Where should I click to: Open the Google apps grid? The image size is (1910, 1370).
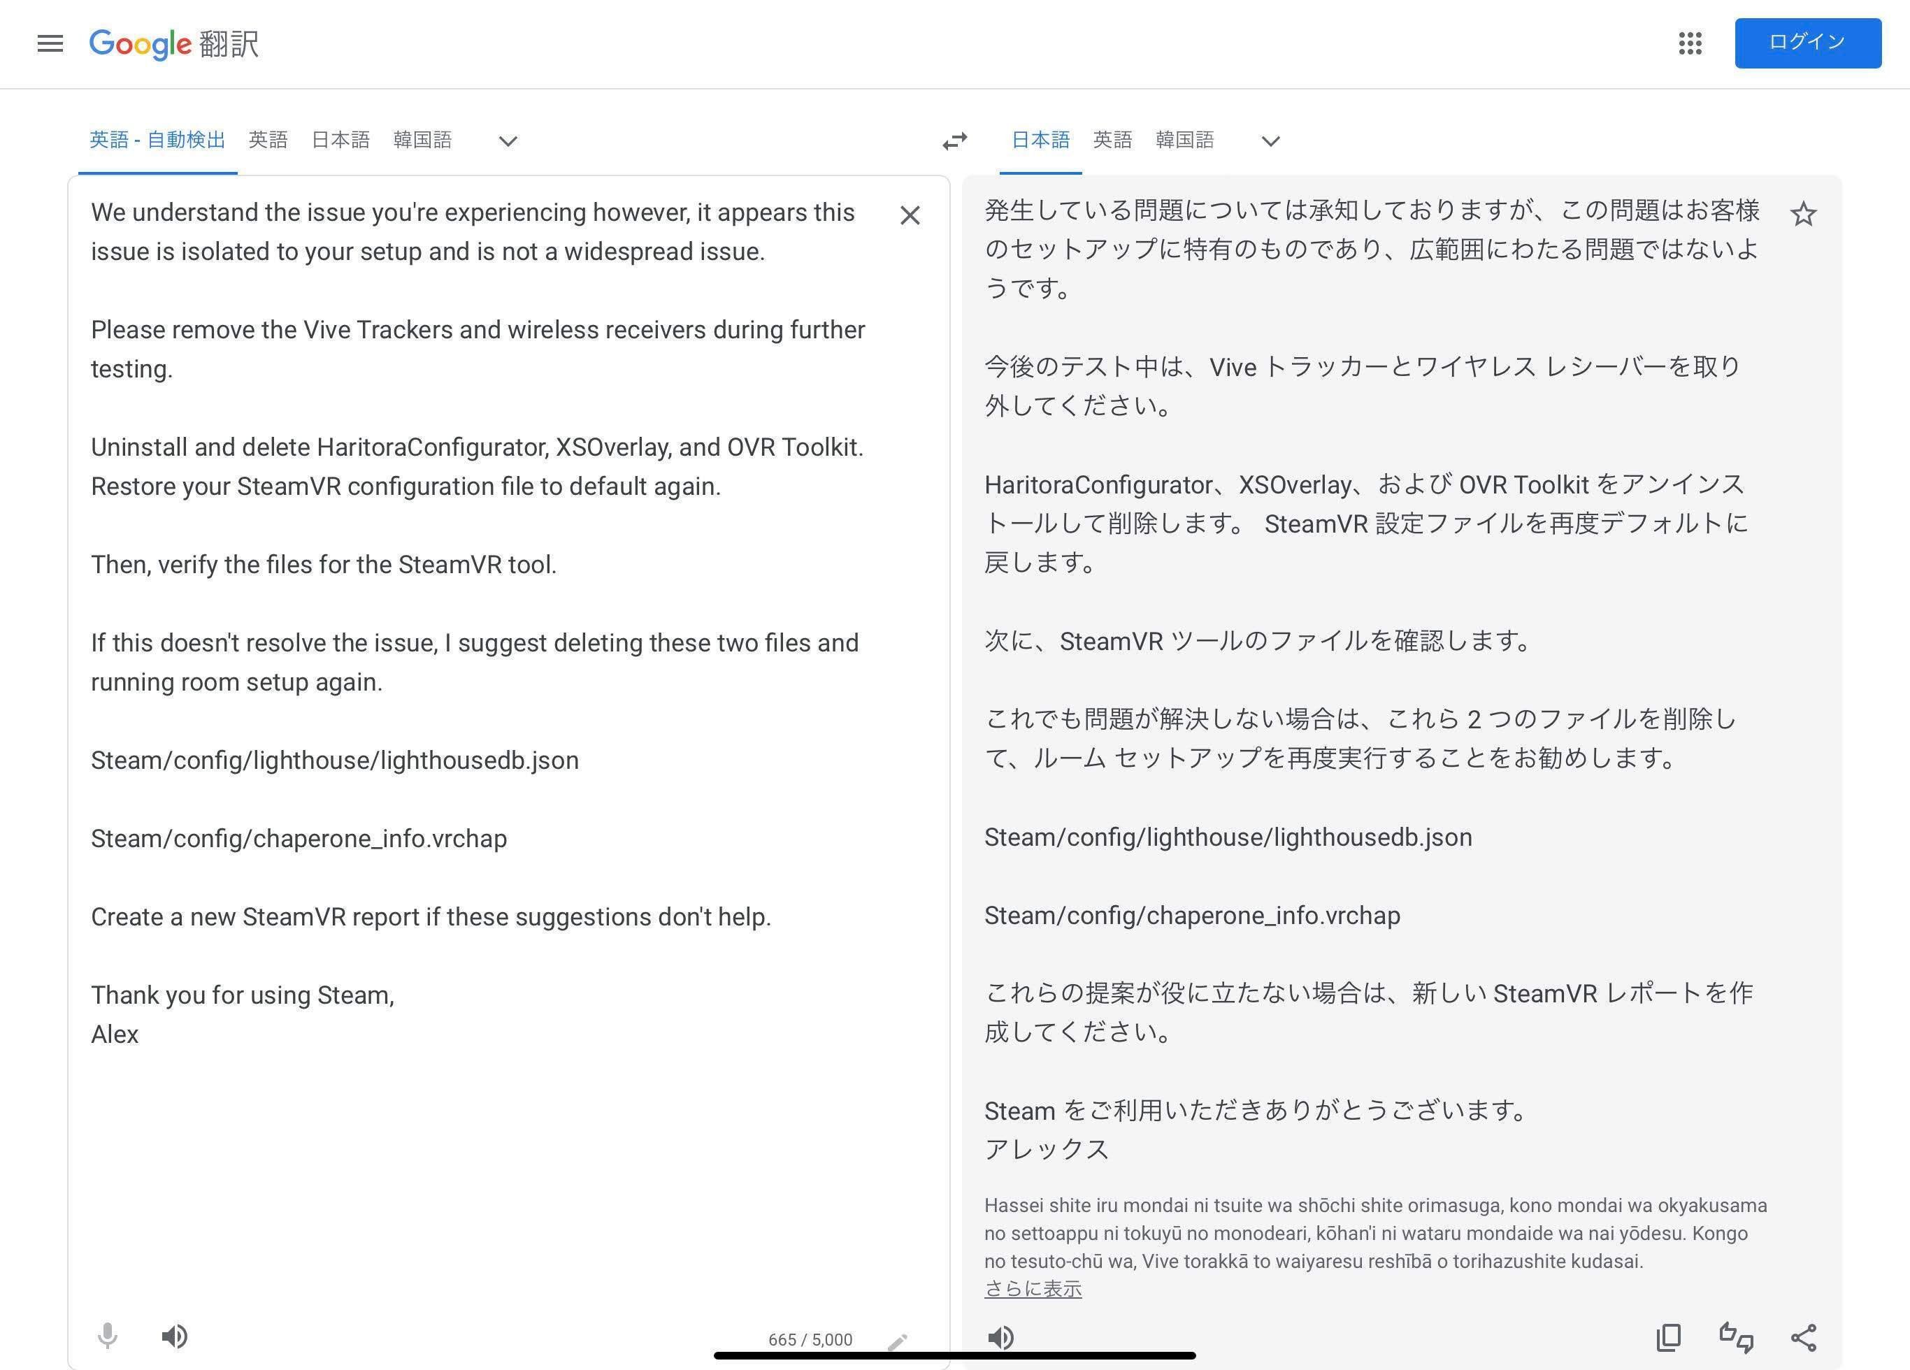[1689, 43]
